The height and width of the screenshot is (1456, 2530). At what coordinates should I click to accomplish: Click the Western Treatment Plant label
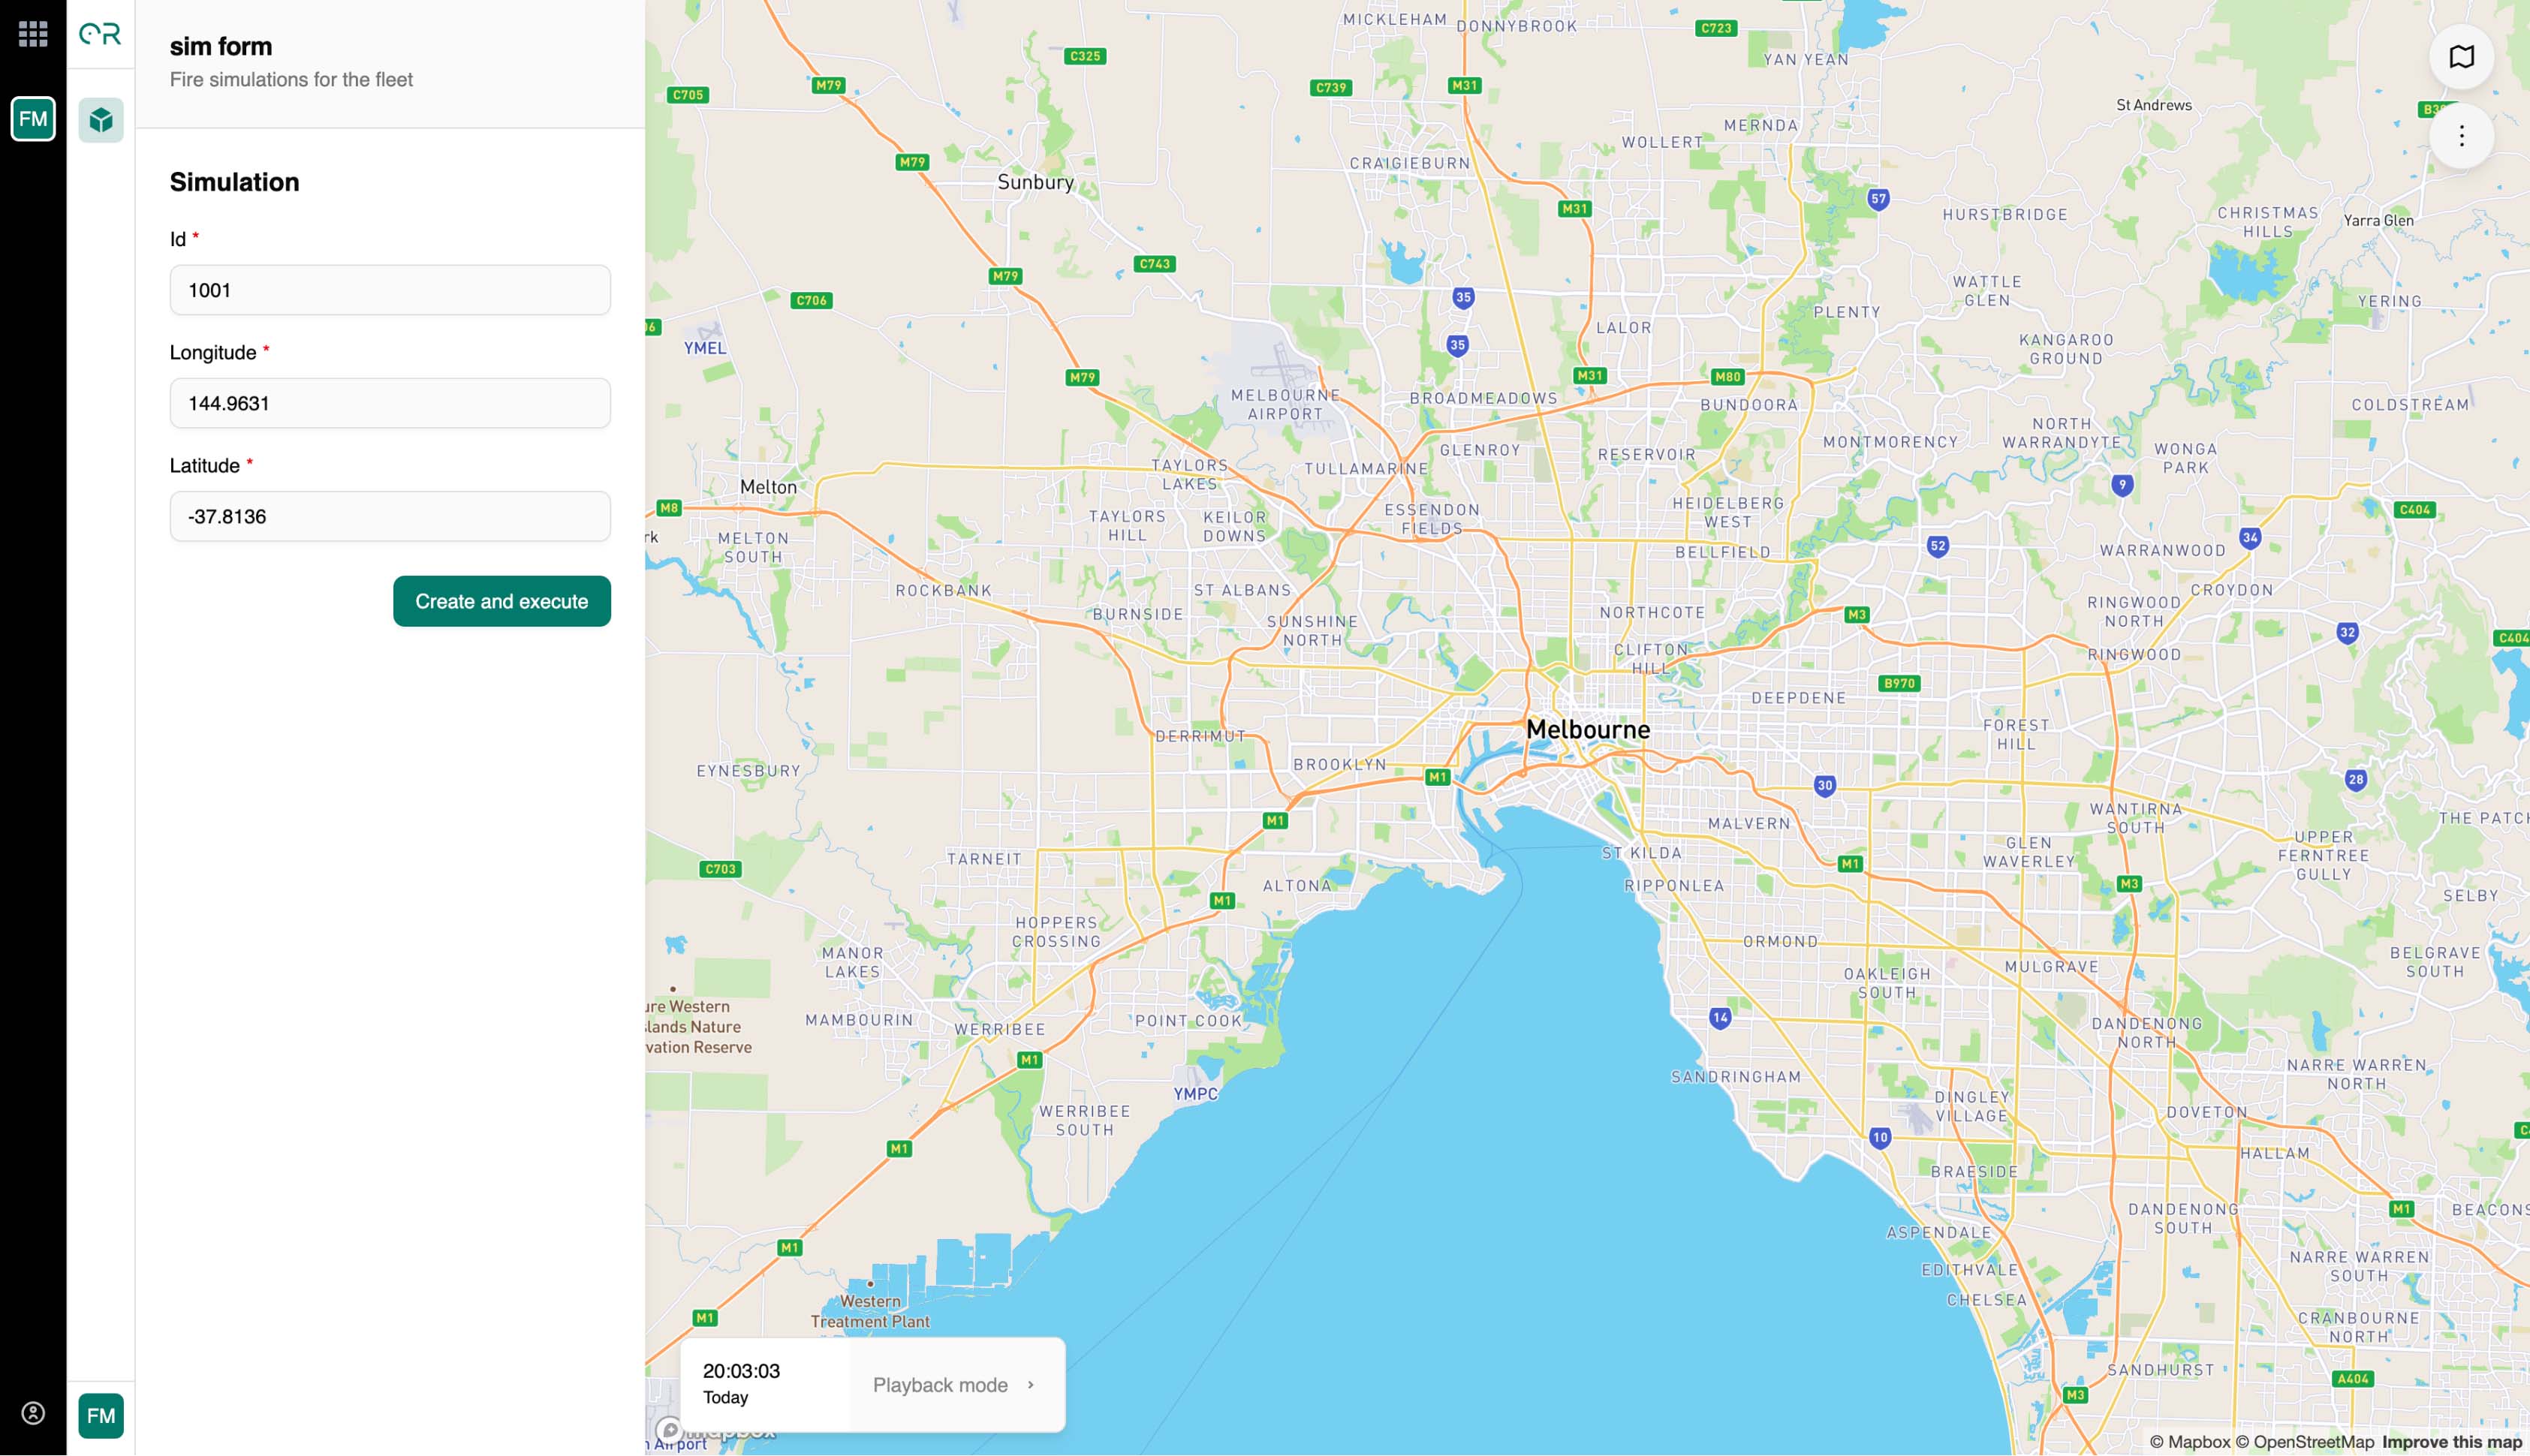click(x=870, y=1311)
